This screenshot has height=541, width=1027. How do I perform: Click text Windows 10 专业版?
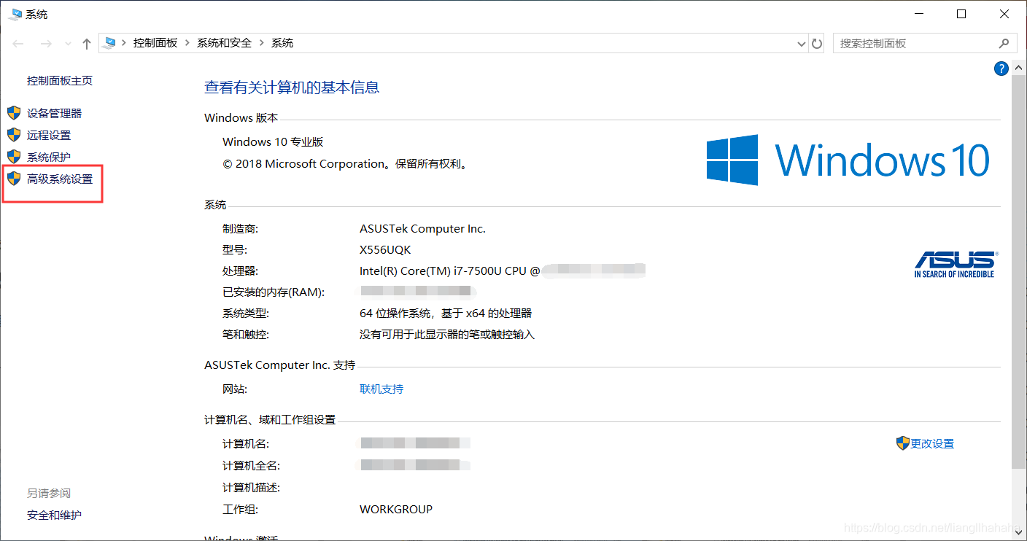click(273, 142)
